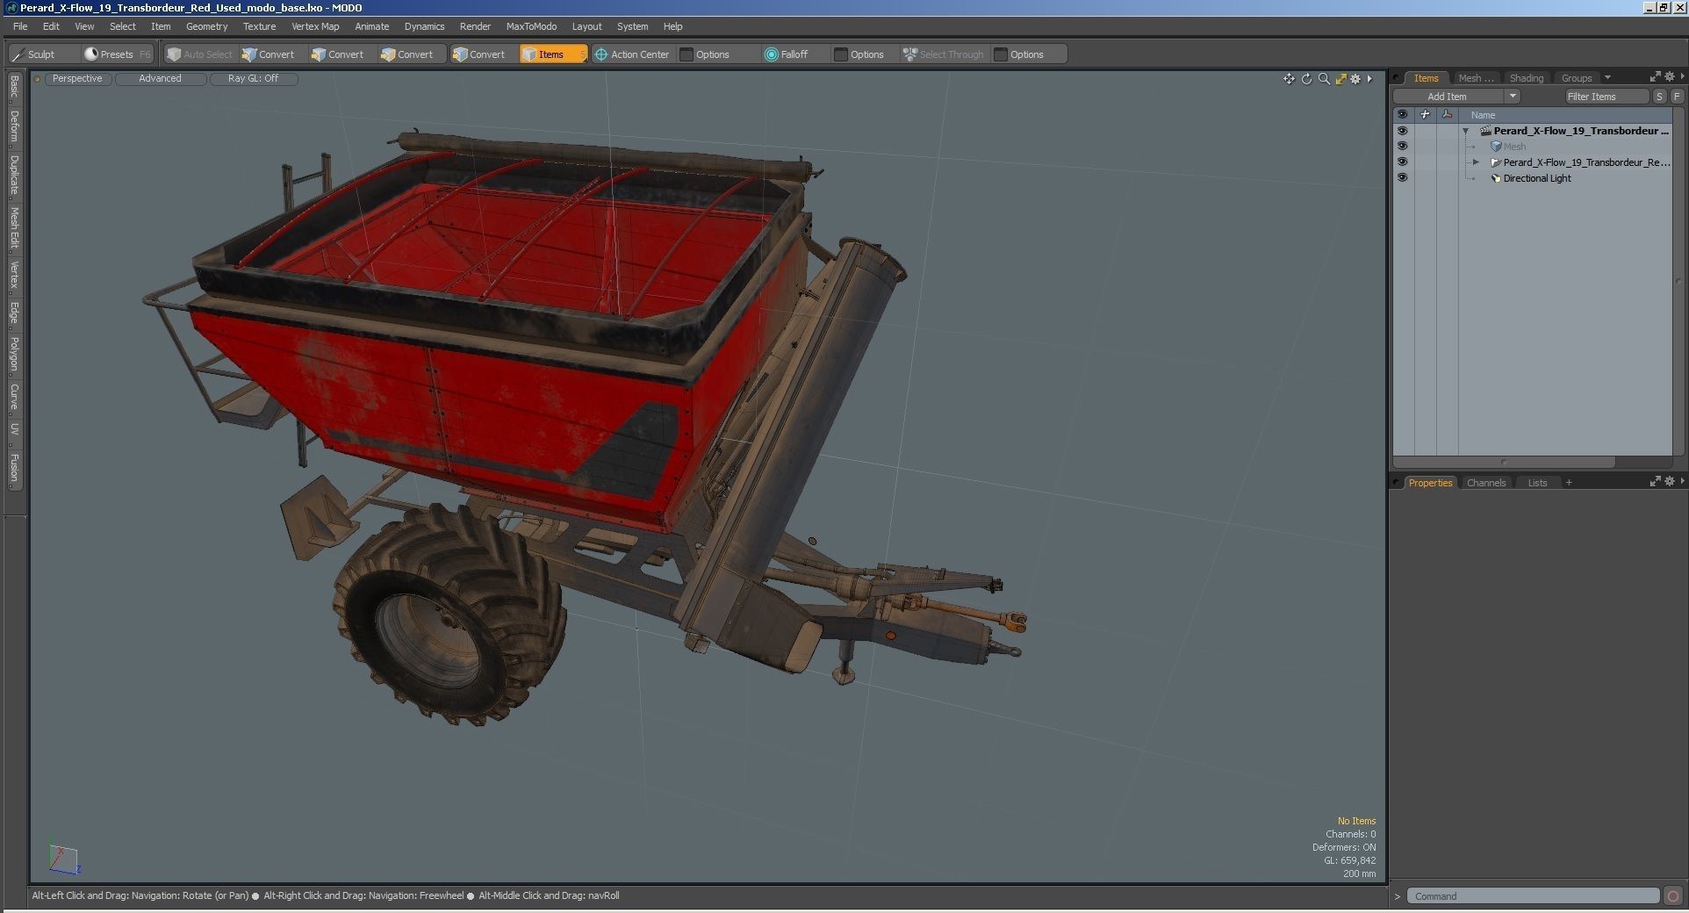The width and height of the screenshot is (1689, 913).
Task: Toggle the Options checkbox beside Action Center
Action: 686,54
